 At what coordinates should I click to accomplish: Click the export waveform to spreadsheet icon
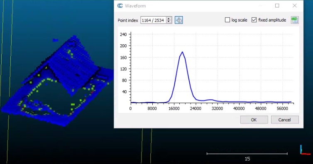pos(295,20)
